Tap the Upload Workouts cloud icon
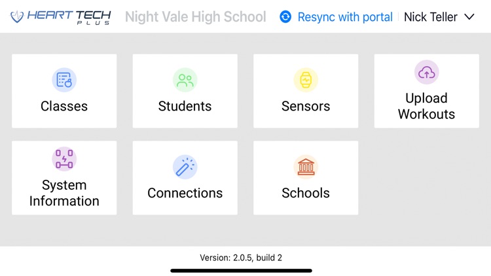The image size is (491, 276). [426, 72]
